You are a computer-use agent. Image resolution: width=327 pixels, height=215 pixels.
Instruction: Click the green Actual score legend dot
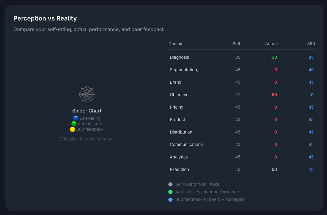point(74,124)
